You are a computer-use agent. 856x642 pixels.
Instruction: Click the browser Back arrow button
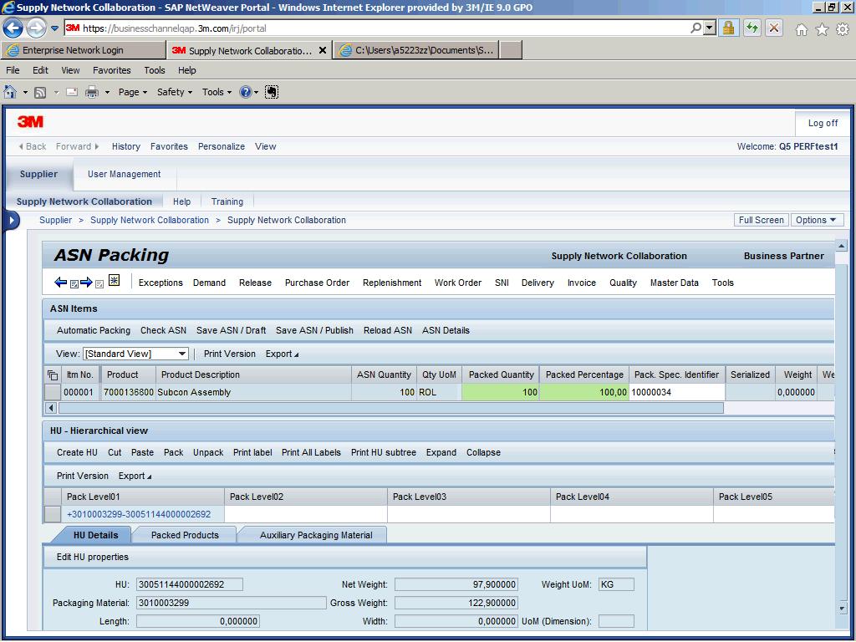13,28
